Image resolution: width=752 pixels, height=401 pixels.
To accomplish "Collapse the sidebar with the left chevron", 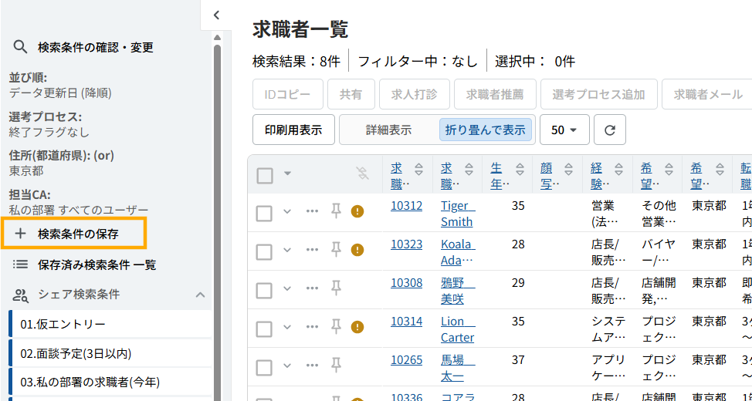I will coord(217,15).
